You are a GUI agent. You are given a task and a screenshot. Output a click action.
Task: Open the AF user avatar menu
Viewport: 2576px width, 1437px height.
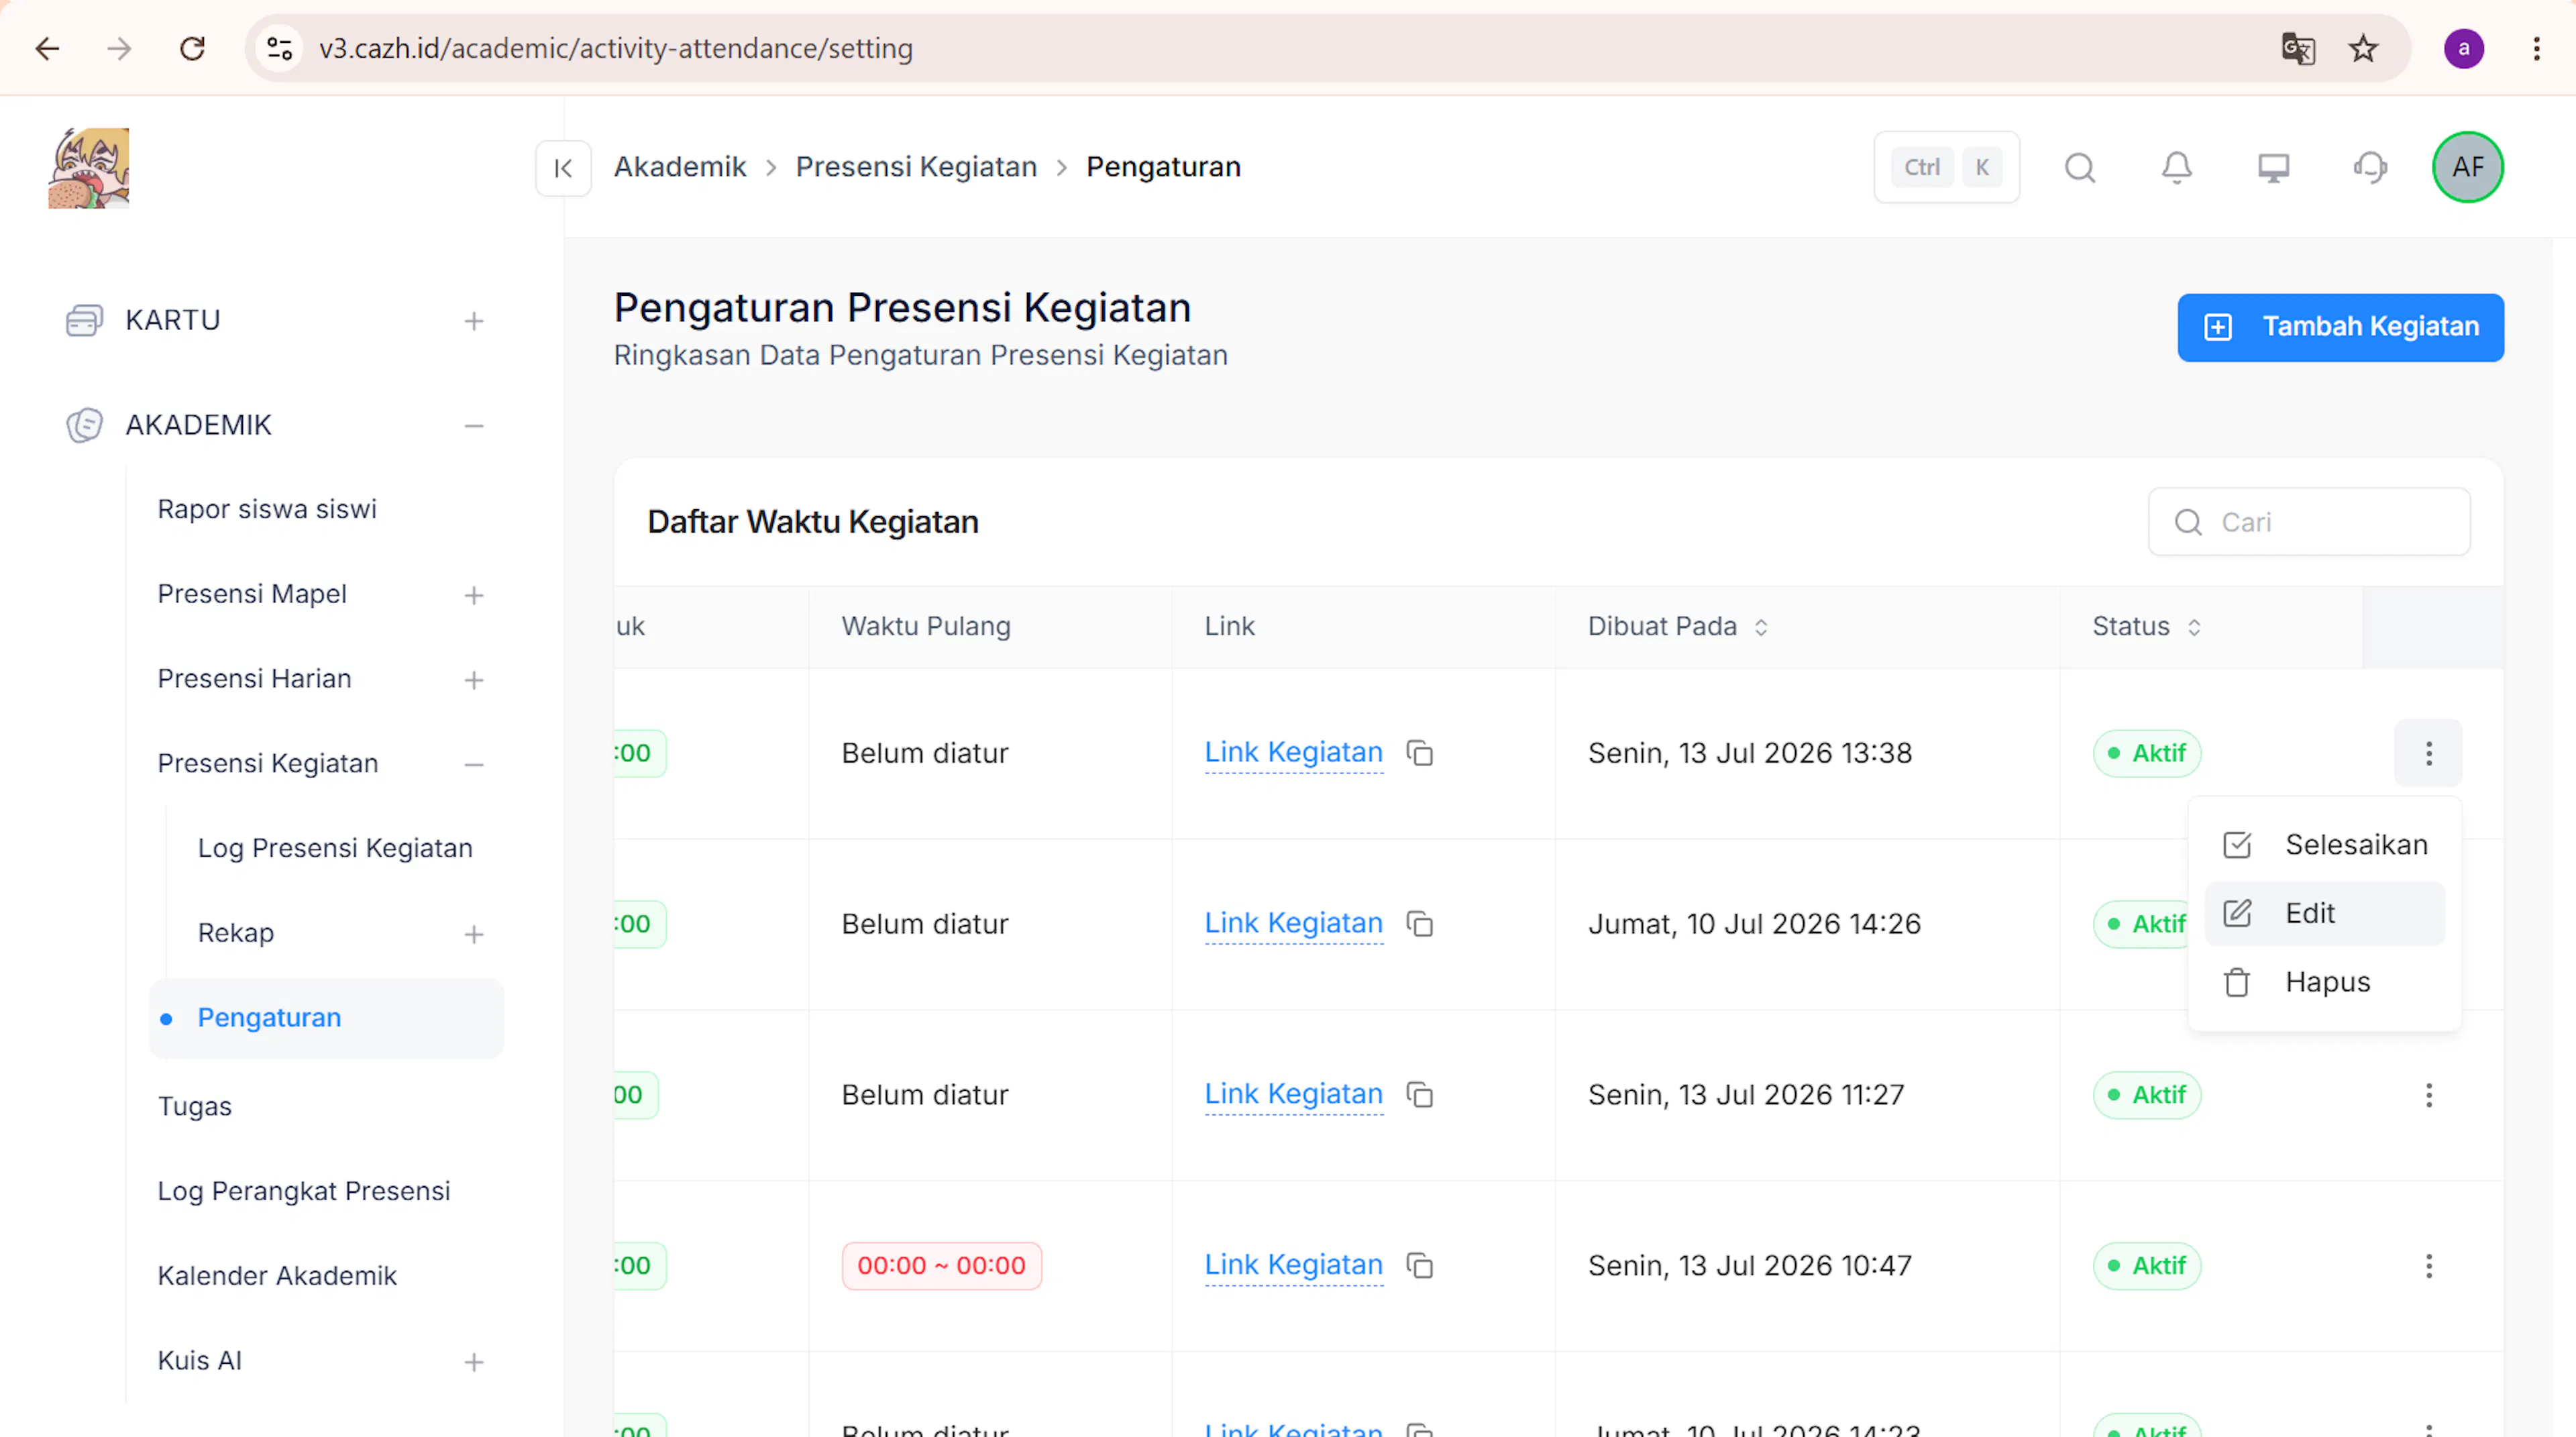click(2468, 167)
